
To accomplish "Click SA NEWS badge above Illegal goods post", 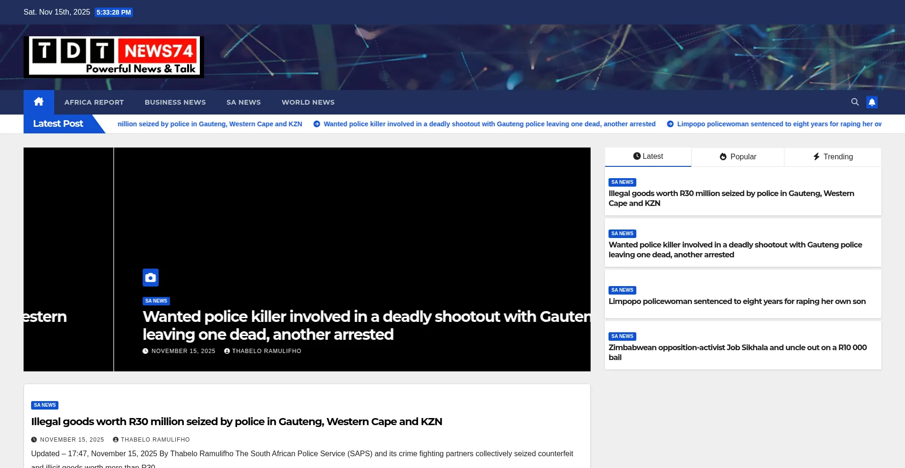I will pyautogui.click(x=45, y=405).
